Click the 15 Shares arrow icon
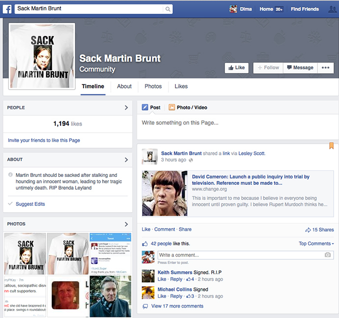Screen dimensions: 339x318 [308, 230]
